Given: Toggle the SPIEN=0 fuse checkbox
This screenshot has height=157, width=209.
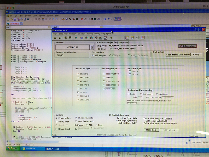Looking at the screenshot, I should (x=78, y=74).
